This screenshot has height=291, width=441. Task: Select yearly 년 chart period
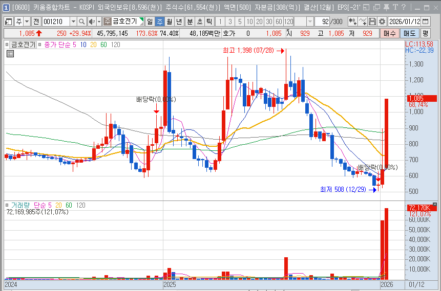click(x=179, y=21)
